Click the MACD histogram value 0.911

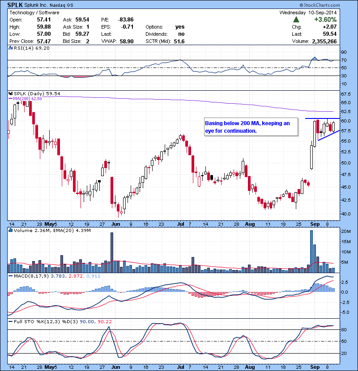94,276
